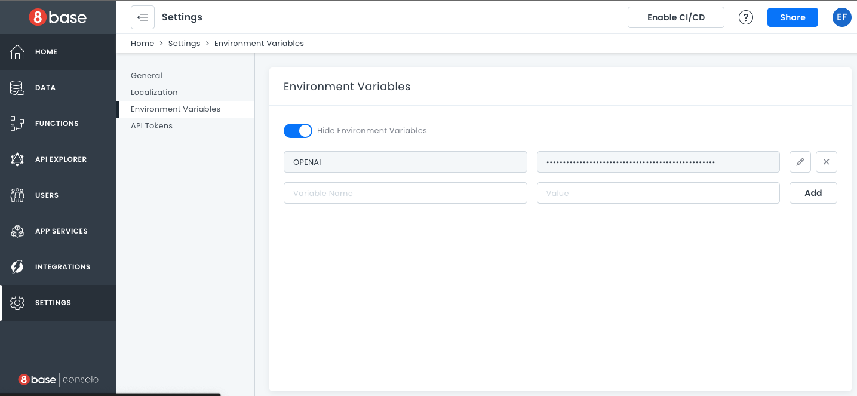Switch to the API Tokens settings tab

click(152, 126)
